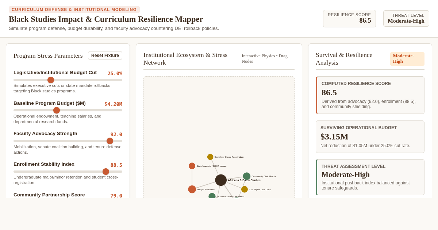The width and height of the screenshot is (438, 230).
Task: Click the Reset Fixture button
Action: pyautogui.click(x=105, y=55)
